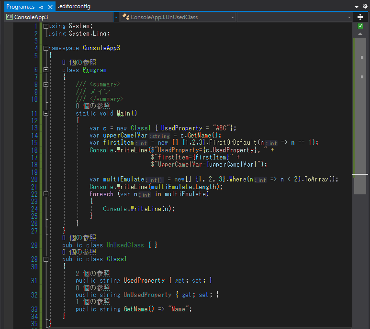Click the 2 references CodeLens above UsedProperty
Image resolution: width=370 pixels, height=329 pixels.
(x=93, y=274)
